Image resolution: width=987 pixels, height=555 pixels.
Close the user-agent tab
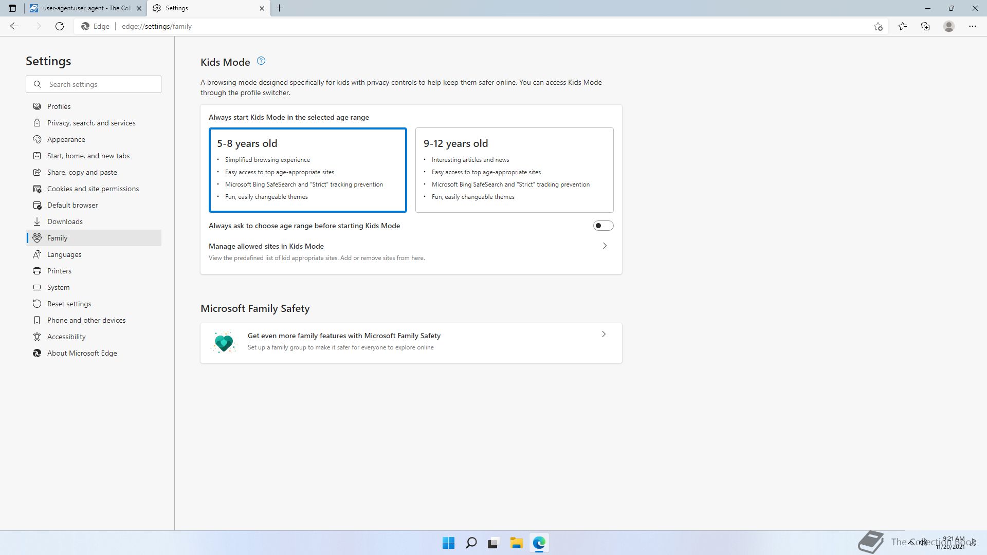(x=139, y=8)
